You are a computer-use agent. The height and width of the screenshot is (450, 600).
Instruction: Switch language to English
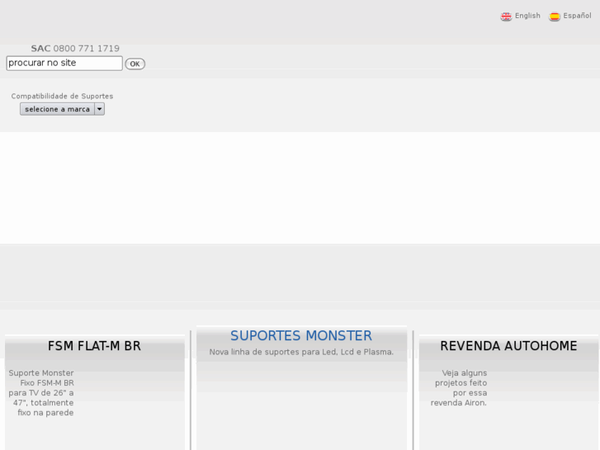(x=527, y=16)
